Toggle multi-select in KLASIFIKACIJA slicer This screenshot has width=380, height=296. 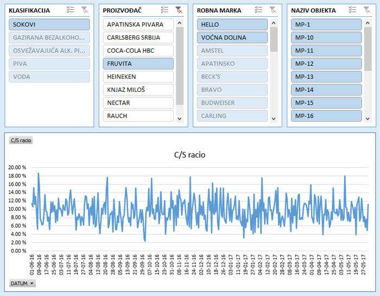71,10
